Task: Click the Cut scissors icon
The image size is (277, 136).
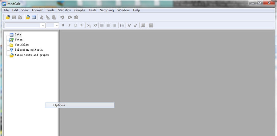Action: coord(41,17)
